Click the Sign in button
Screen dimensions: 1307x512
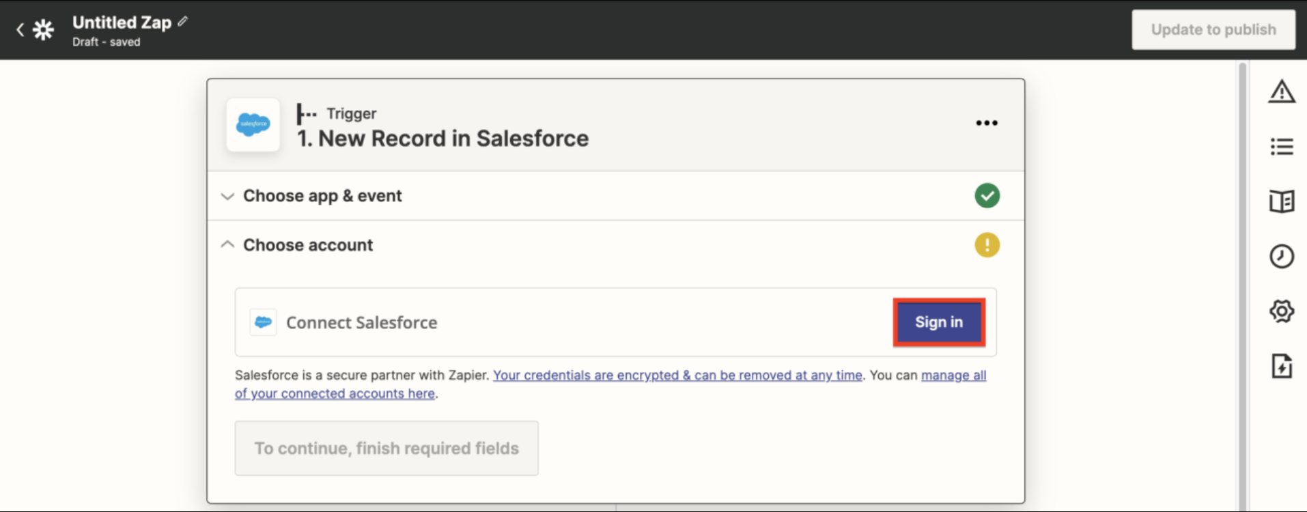point(939,322)
